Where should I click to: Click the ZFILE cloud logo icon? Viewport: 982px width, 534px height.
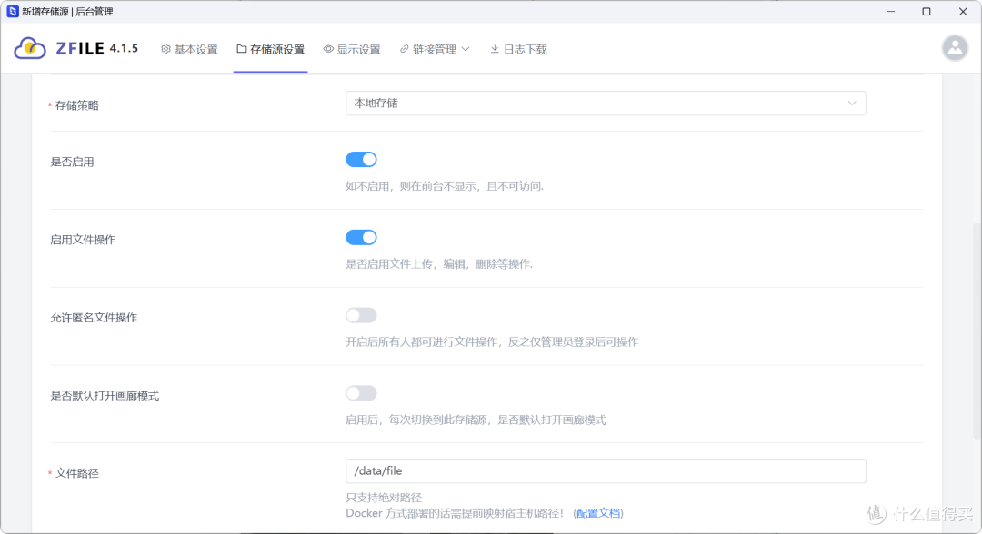point(30,48)
